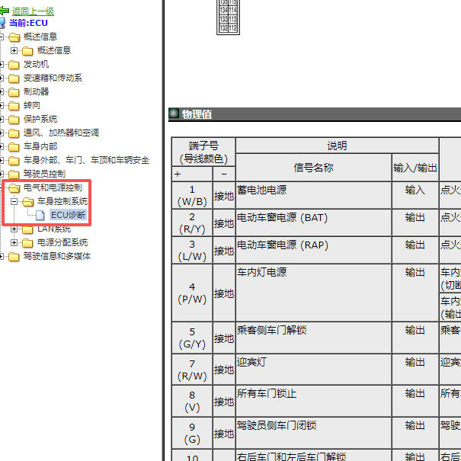Click terminal cell 7 (R/W)

point(192,370)
